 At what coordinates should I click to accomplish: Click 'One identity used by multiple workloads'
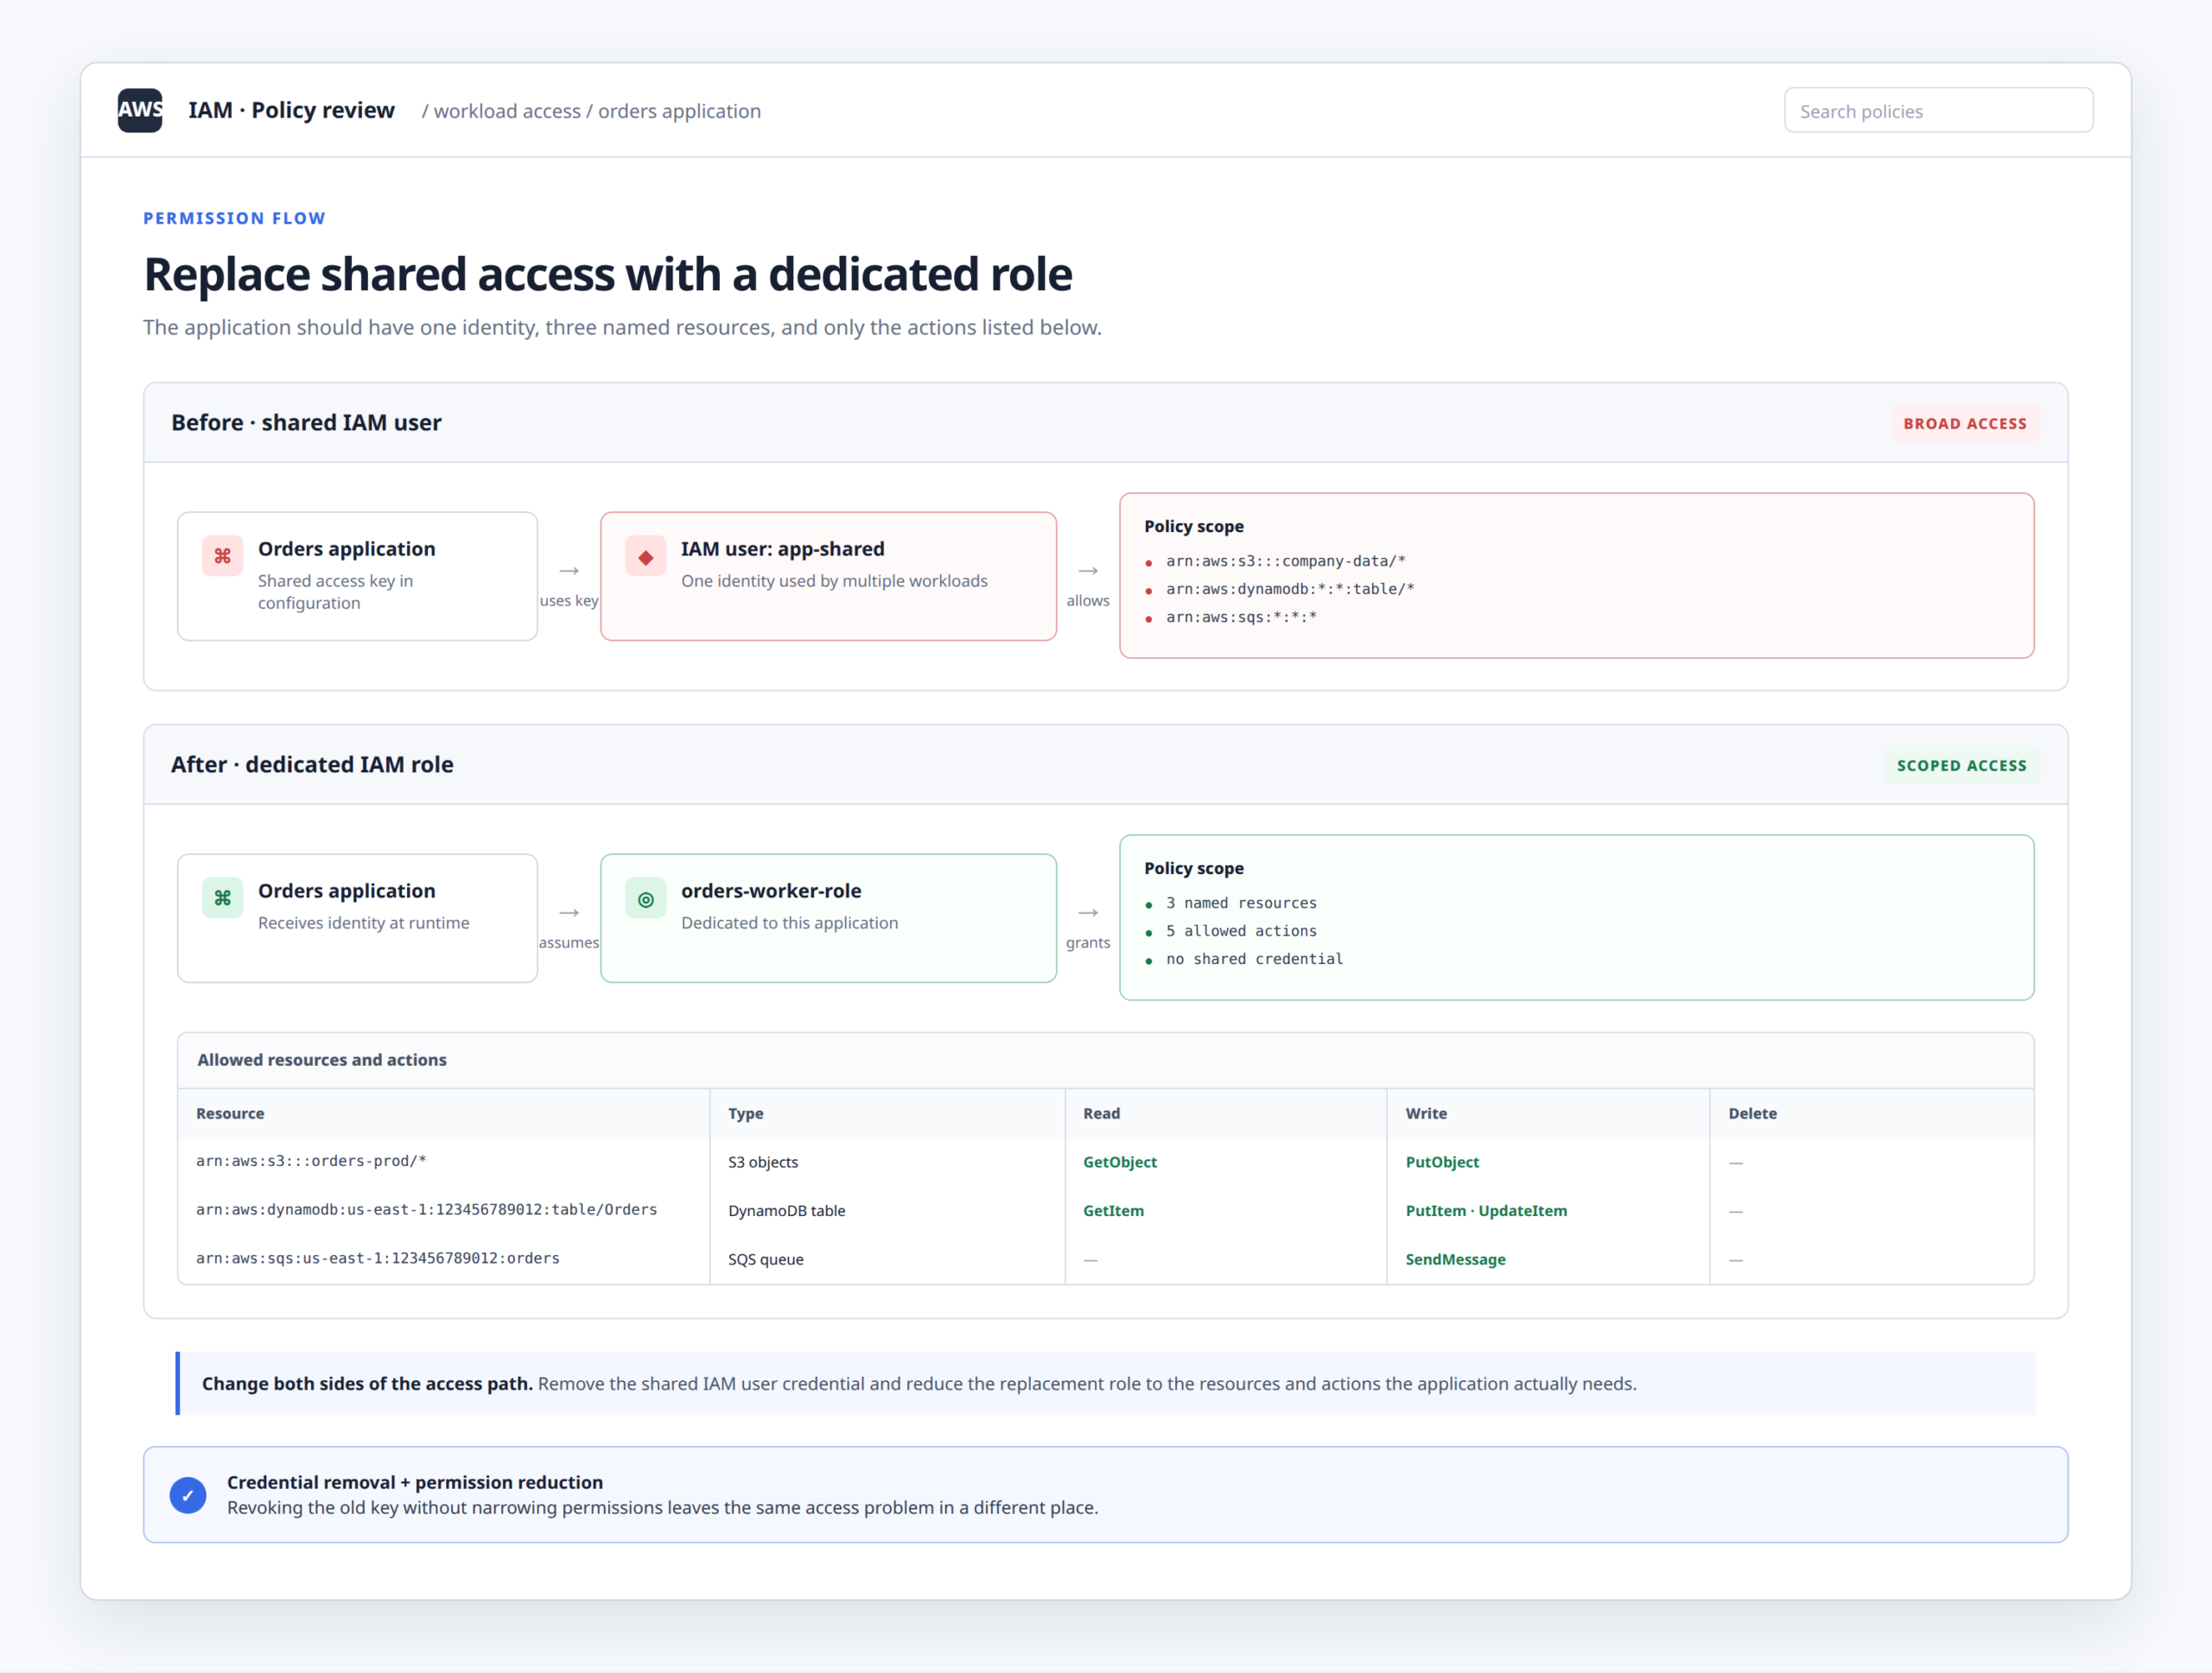click(834, 580)
